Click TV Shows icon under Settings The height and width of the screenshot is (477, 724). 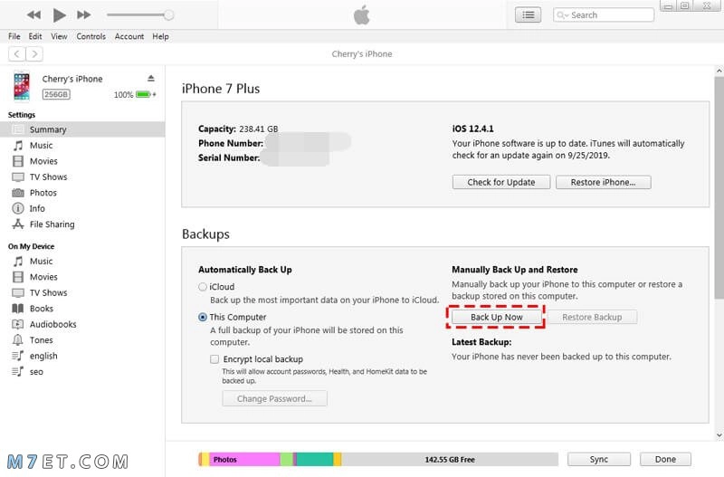click(18, 176)
